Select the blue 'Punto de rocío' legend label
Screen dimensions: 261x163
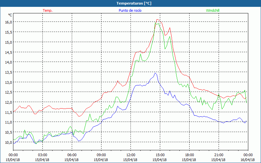[x=130, y=10]
